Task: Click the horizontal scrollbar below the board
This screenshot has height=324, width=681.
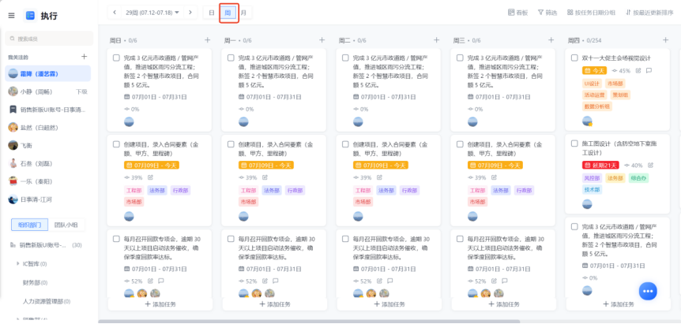Action: tap(309, 322)
